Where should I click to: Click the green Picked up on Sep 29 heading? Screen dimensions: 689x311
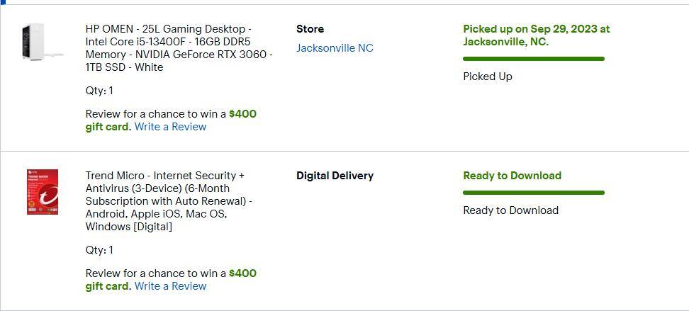point(536,35)
